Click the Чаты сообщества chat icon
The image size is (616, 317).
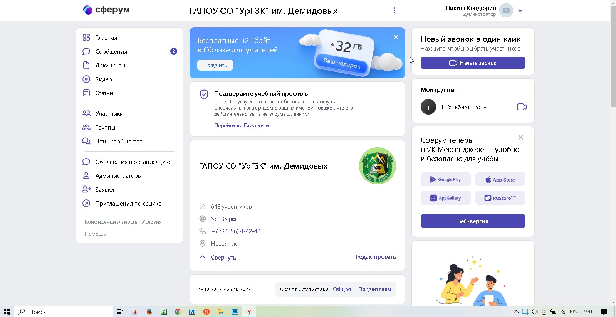click(86, 141)
